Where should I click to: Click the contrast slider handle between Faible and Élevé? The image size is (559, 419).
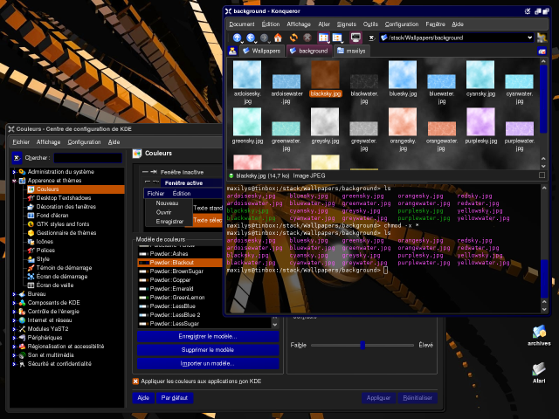(x=362, y=345)
